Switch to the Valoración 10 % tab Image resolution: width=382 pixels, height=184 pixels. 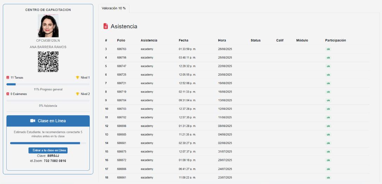114,8
